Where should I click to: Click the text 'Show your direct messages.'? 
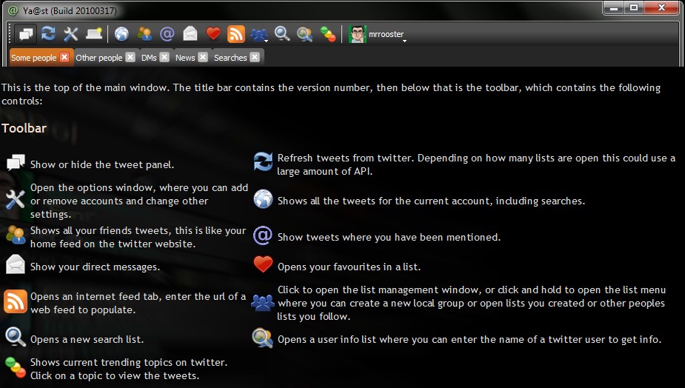point(96,267)
